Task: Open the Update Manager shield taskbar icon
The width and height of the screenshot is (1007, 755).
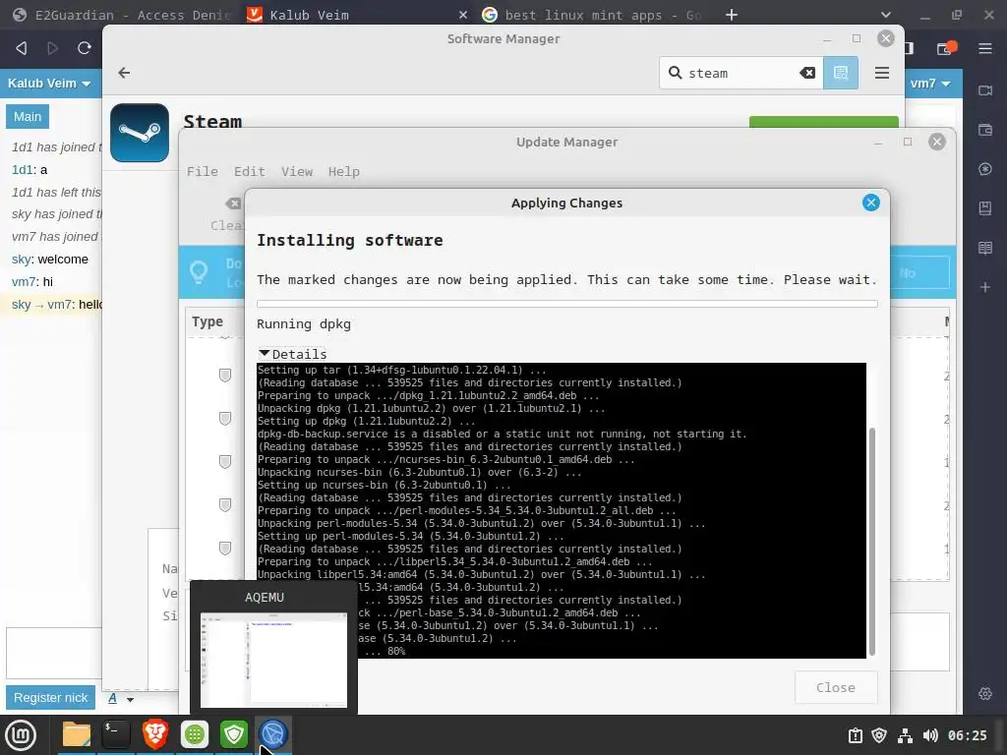Action: pos(234,734)
